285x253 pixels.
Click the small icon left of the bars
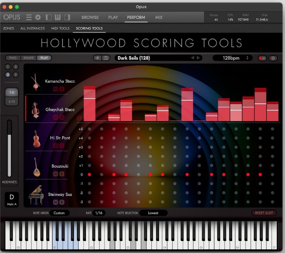coord(79,119)
